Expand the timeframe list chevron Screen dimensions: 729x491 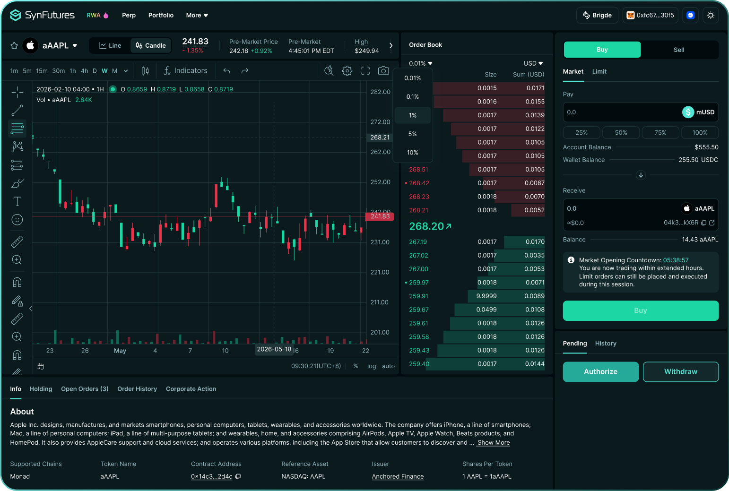pos(126,71)
